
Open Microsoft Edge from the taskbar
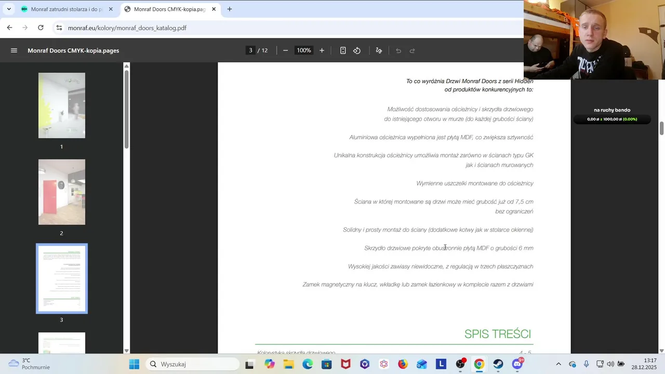point(308,364)
